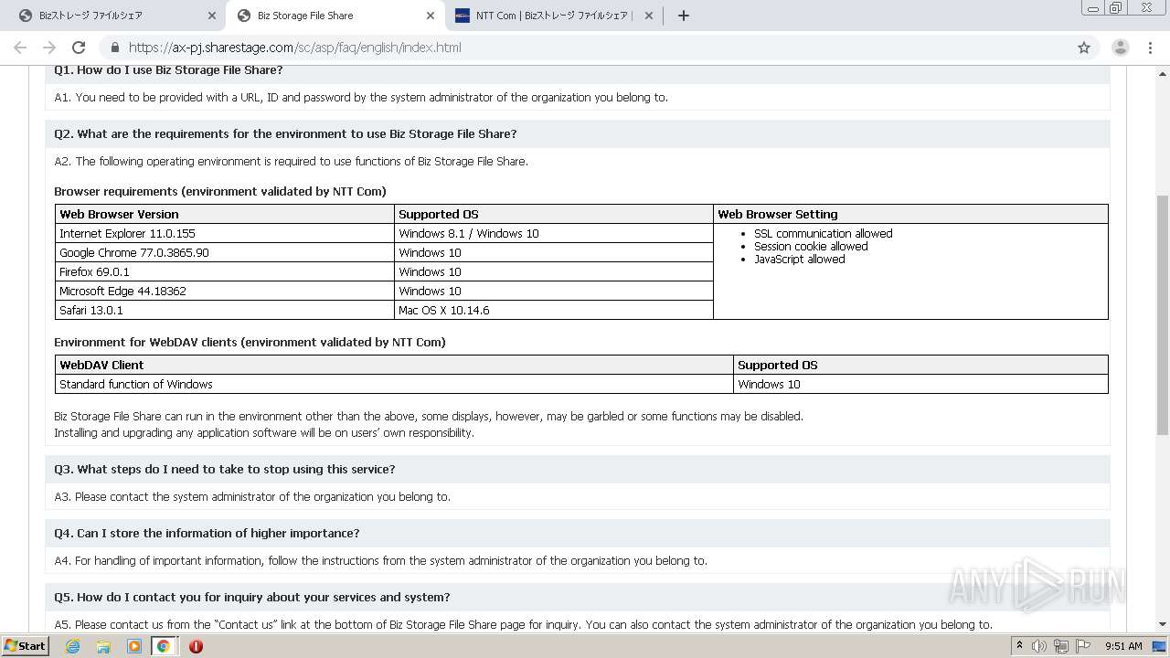
Task: Close the NTT Com tab
Action: [649, 16]
